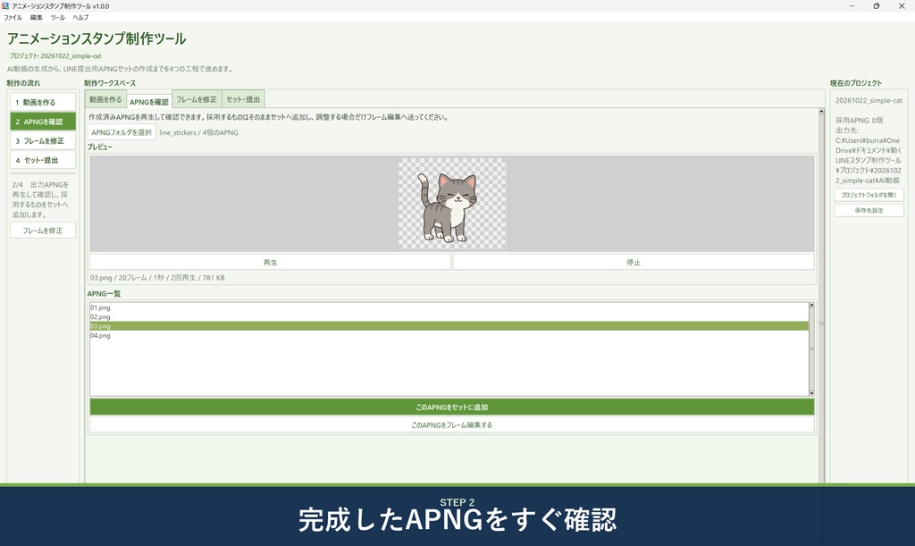Click the app icon in title bar
The image size is (915, 546).
coord(5,6)
